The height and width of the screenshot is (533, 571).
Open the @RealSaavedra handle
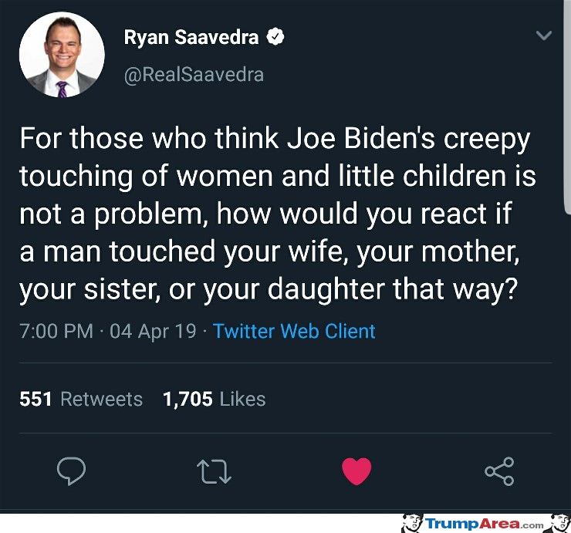pyautogui.click(x=194, y=75)
